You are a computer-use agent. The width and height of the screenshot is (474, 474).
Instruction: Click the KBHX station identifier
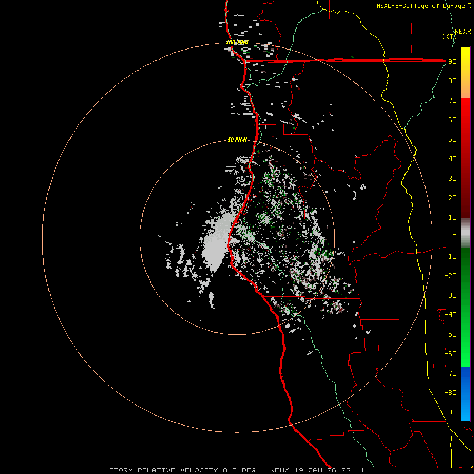pos(280,470)
